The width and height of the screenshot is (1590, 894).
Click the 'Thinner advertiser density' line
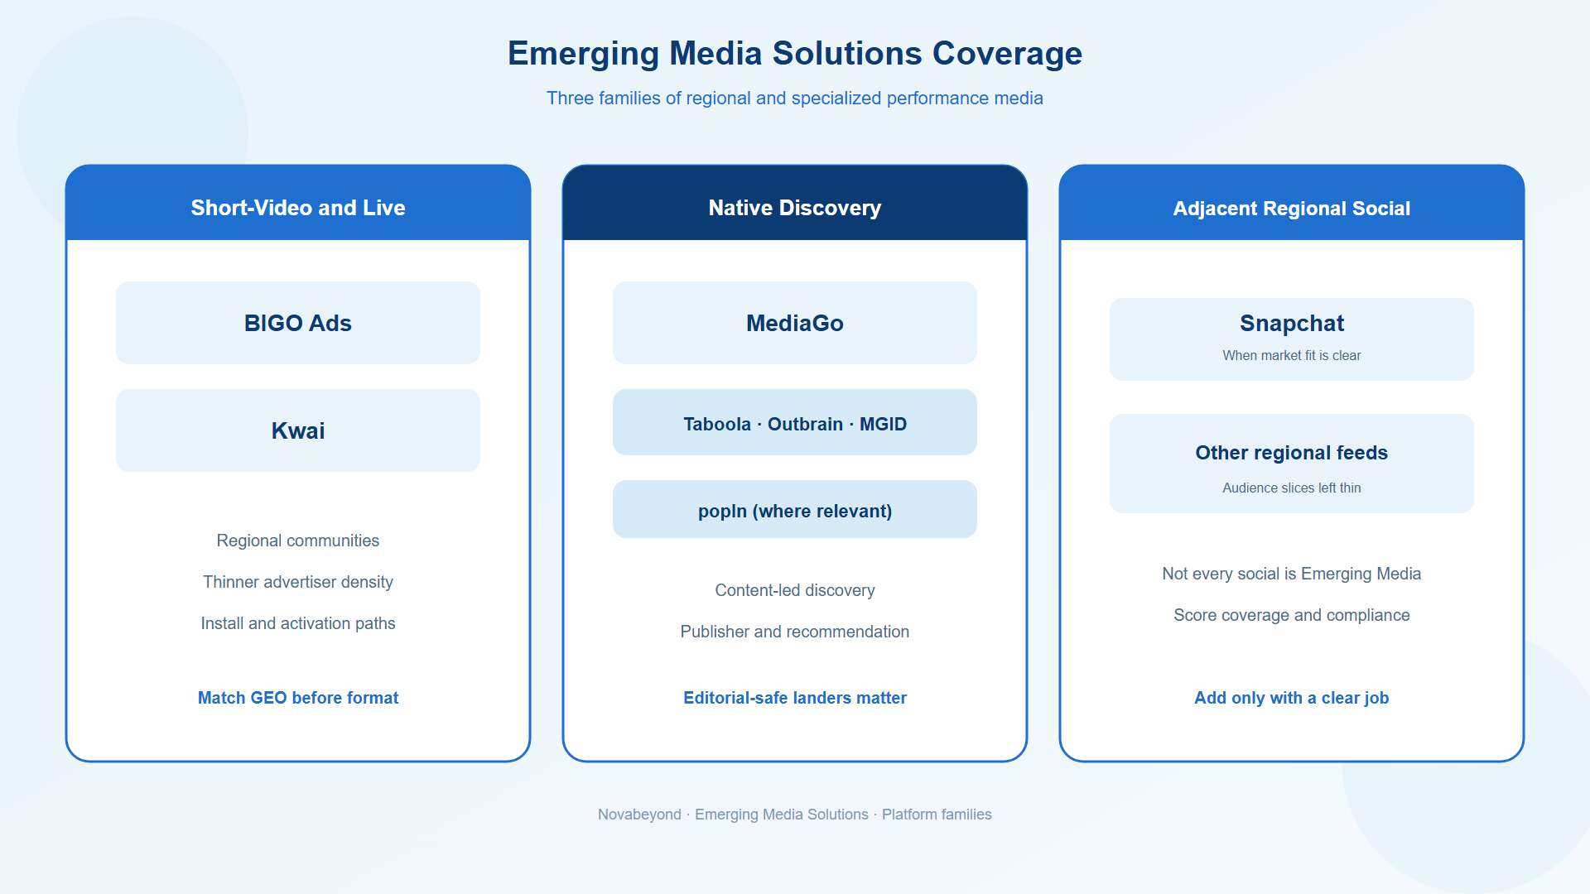(x=298, y=582)
